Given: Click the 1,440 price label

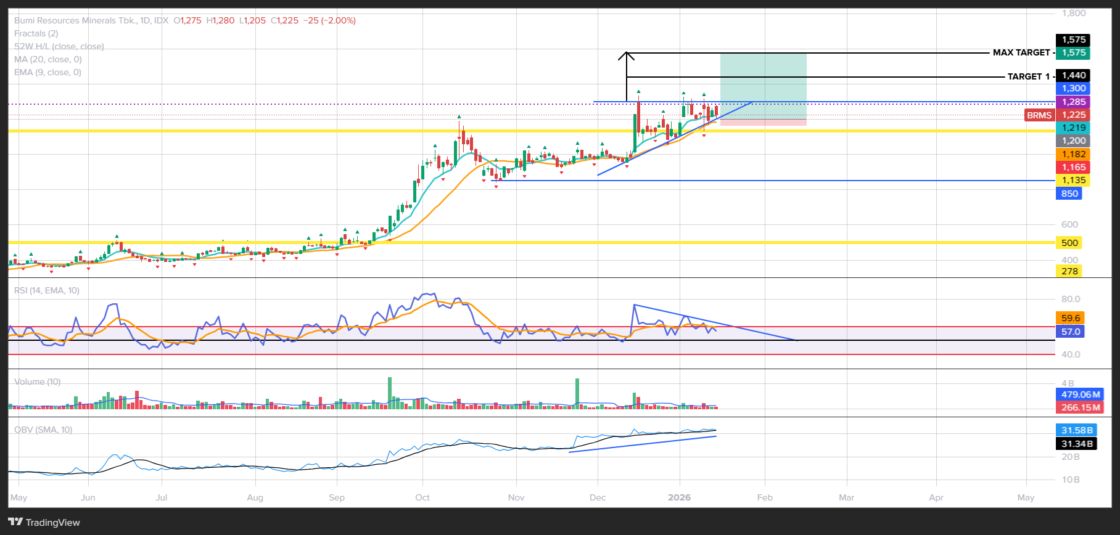Looking at the screenshot, I should pos(1073,75).
